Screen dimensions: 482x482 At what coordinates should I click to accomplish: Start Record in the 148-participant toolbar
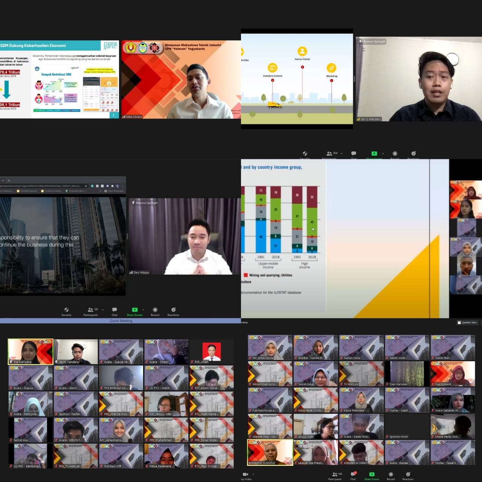(x=390, y=476)
